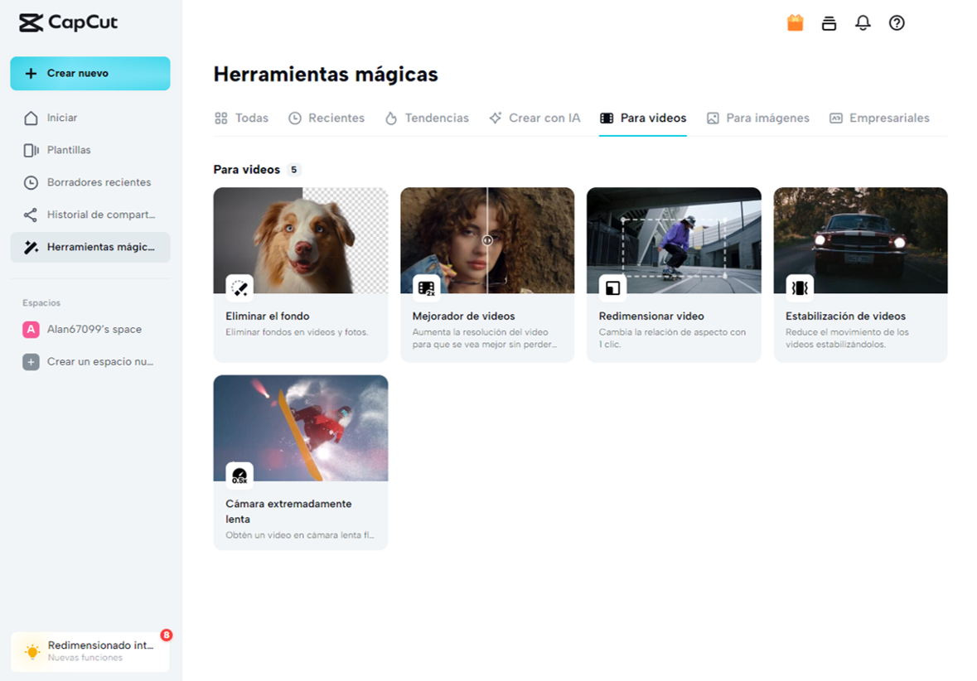Click the lightbulb icon in Redimensionado banner
The image size is (977, 681).
click(x=32, y=652)
